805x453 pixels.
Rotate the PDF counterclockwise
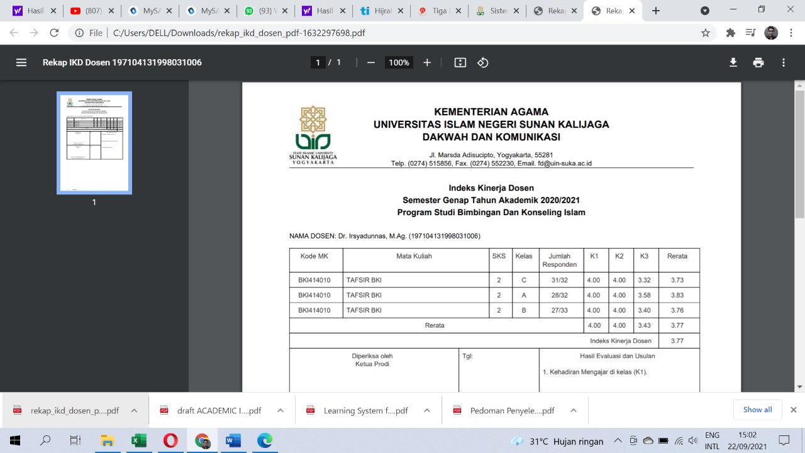pos(483,62)
